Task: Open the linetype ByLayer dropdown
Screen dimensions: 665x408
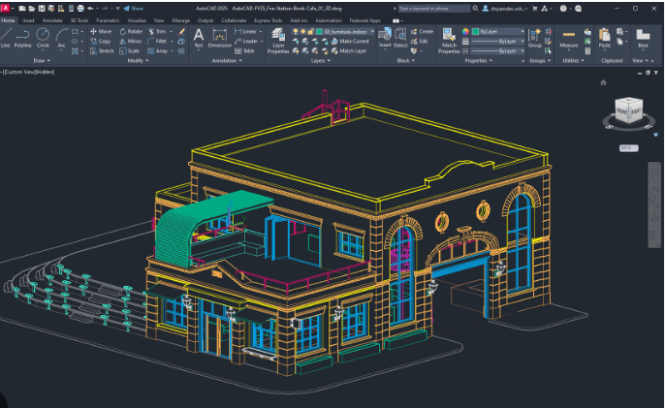Action: coord(498,51)
